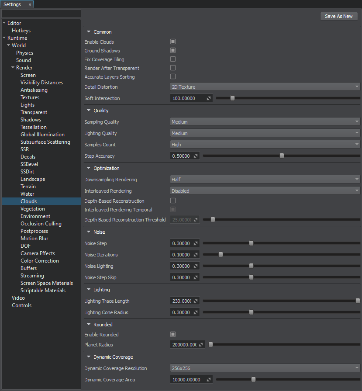Enable Fix Coverage Tiling

[173, 59]
